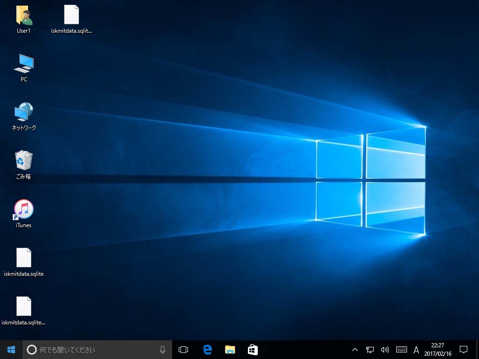This screenshot has width=479, height=359.
Task: Select the ネットワーク network icon
Action: pos(24,112)
